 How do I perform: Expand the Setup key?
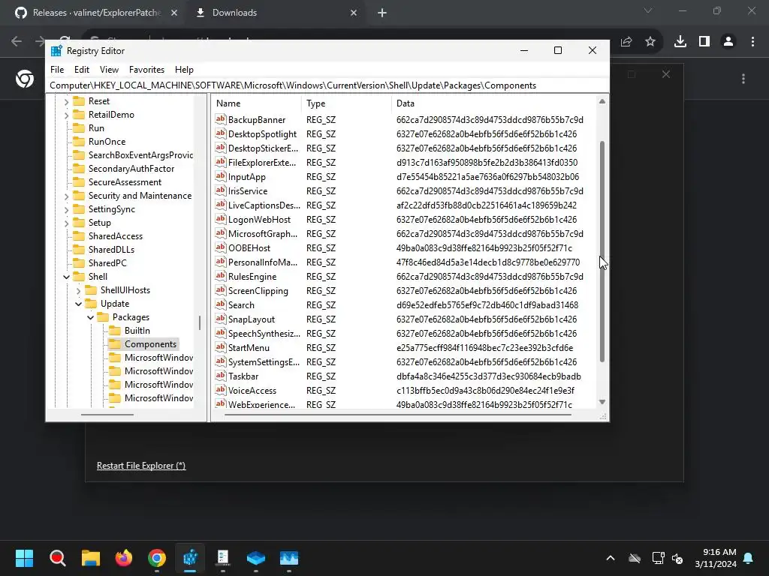pos(66,223)
